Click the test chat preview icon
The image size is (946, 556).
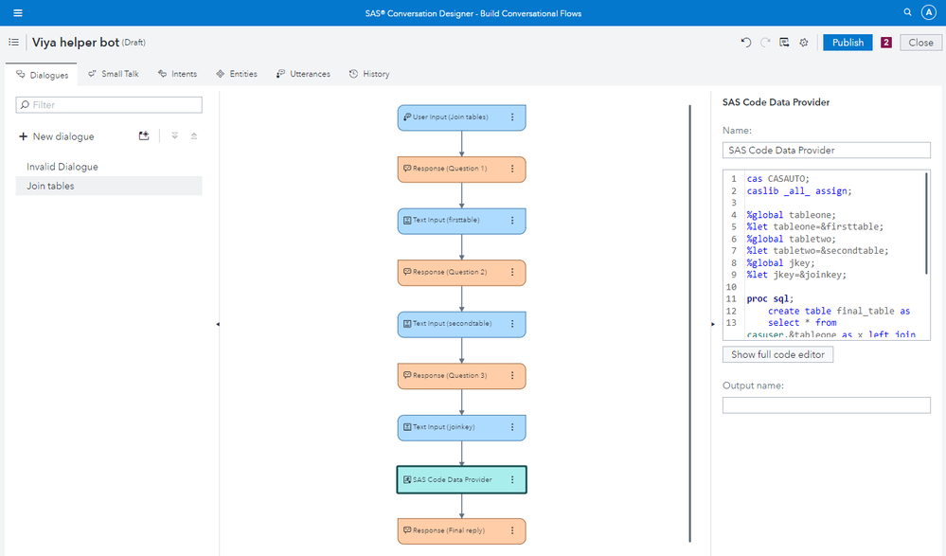pos(784,43)
